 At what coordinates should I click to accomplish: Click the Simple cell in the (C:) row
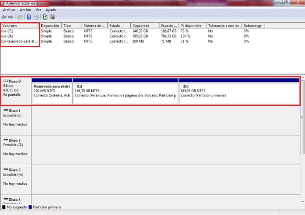pos(46,31)
